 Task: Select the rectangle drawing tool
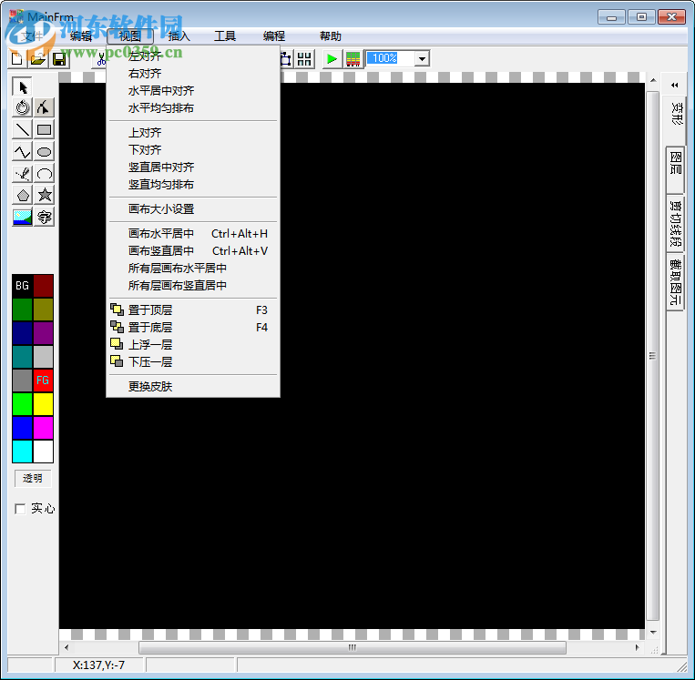(44, 129)
